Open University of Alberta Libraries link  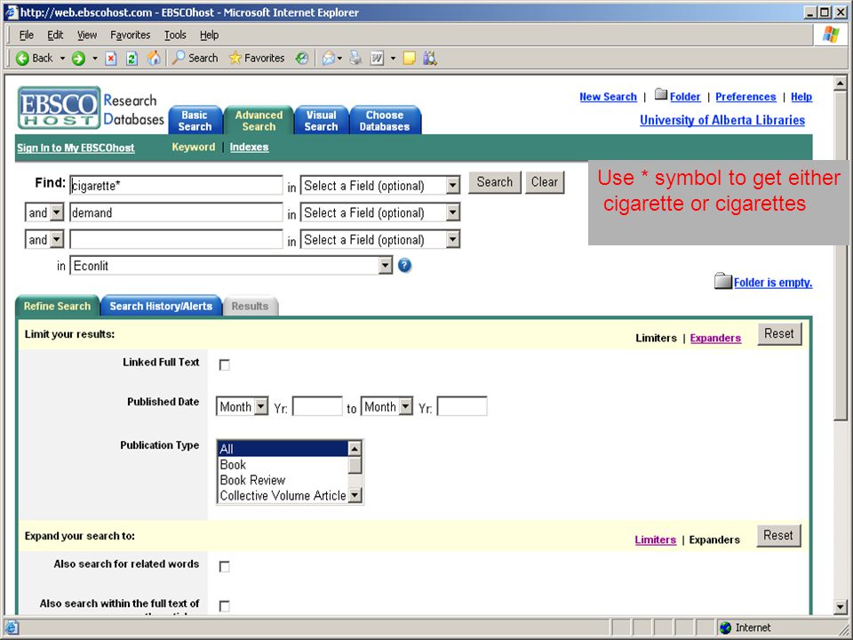tap(722, 120)
